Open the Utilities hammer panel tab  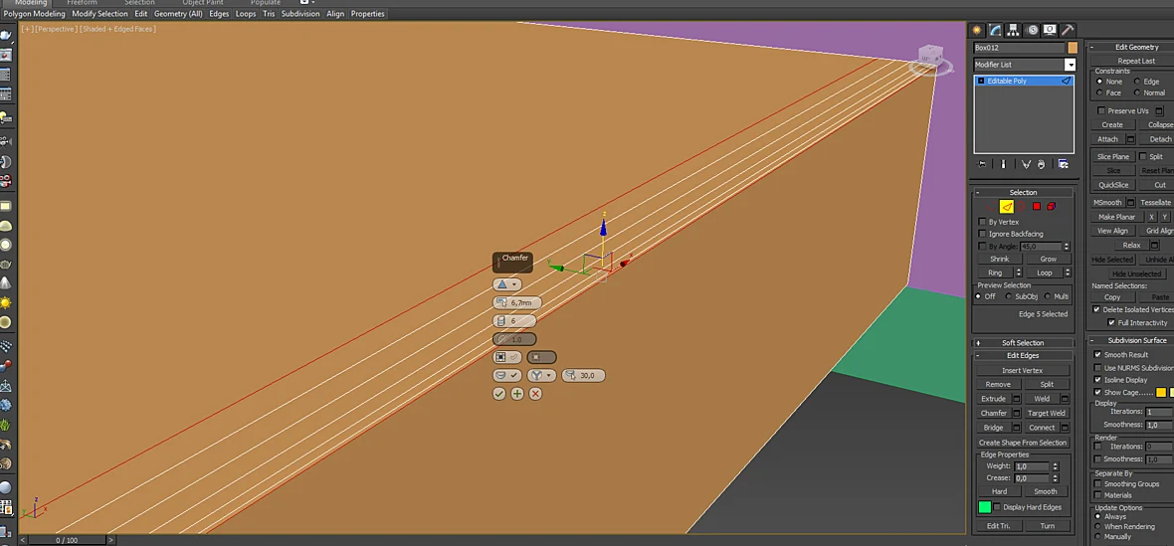[x=1069, y=30]
